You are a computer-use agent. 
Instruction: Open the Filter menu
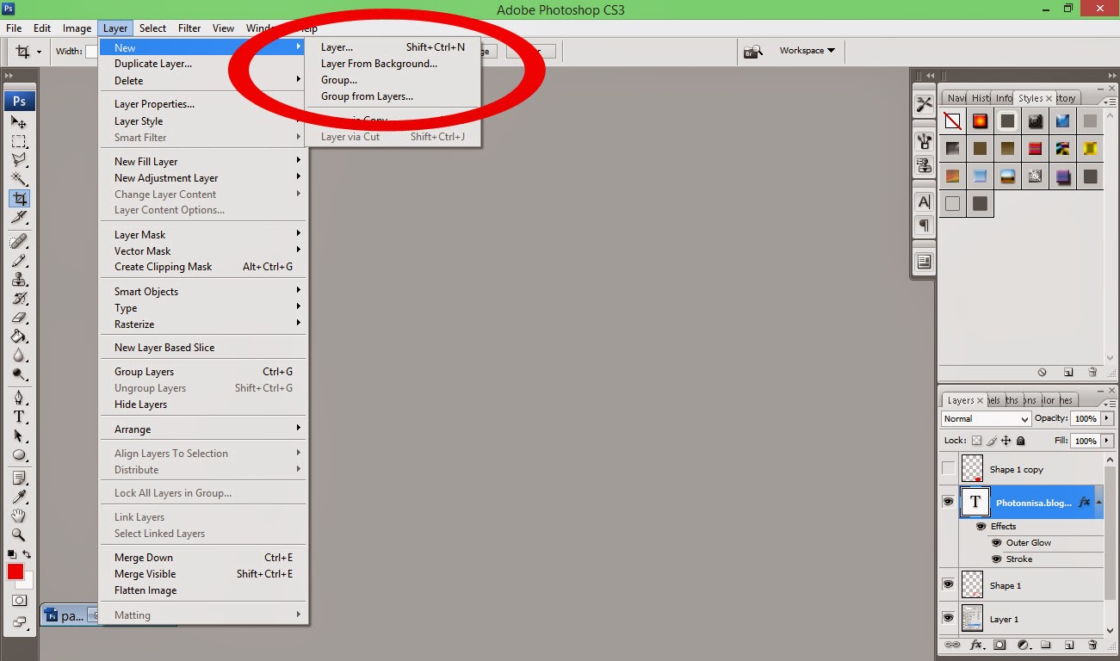189,28
